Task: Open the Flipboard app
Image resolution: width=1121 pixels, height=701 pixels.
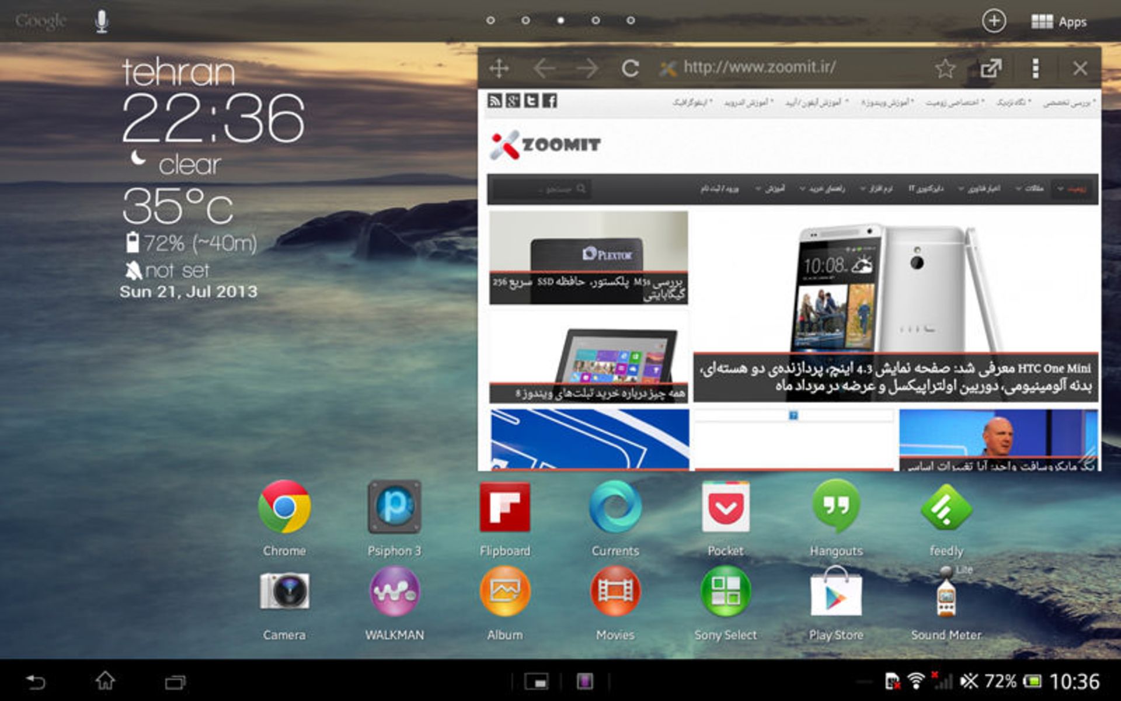Action: click(x=504, y=507)
